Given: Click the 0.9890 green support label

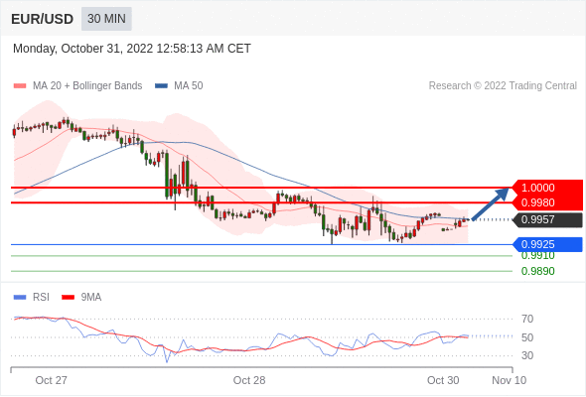Looking at the screenshot, I should 537,271.
